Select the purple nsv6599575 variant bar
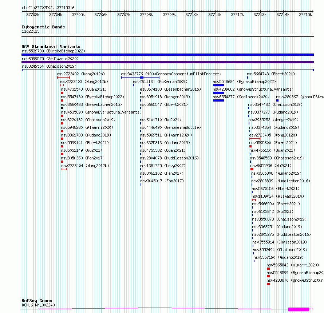 point(167,62)
